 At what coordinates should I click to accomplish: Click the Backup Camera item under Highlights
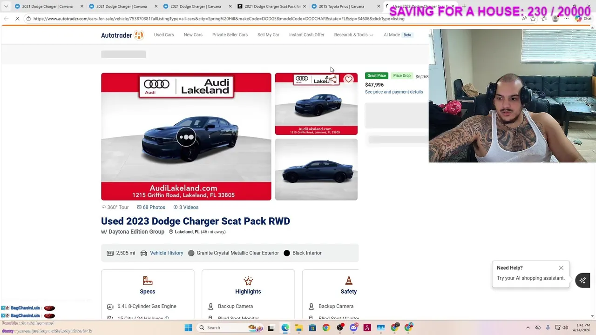[235, 307]
